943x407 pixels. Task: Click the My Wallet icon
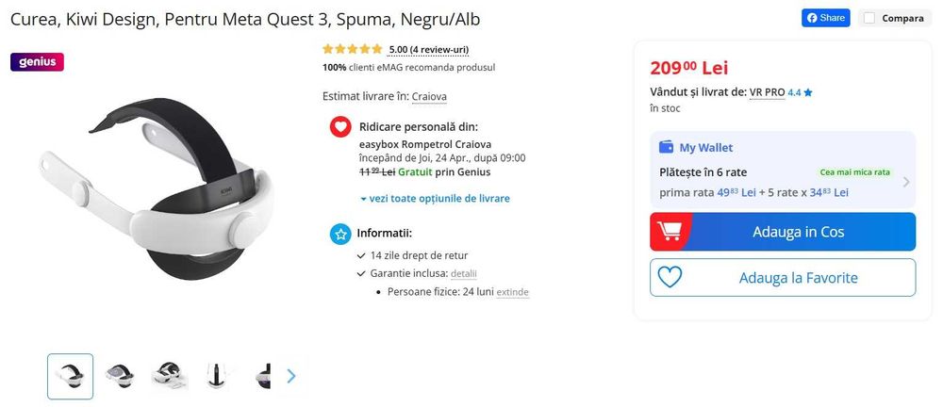coord(666,147)
